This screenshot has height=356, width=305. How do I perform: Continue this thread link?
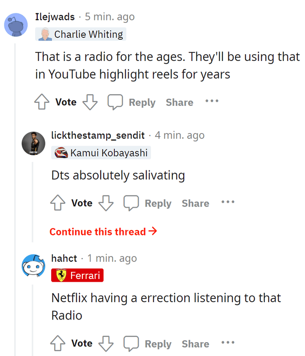coord(103,231)
